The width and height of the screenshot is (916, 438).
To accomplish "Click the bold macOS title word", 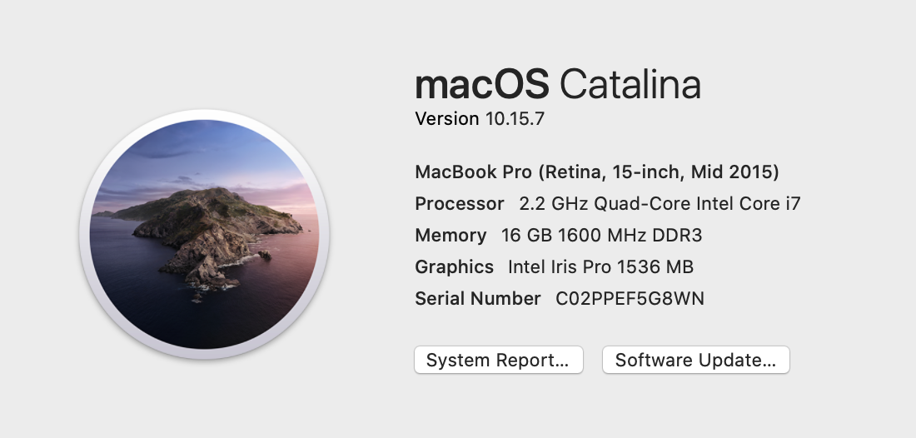I will 482,85.
